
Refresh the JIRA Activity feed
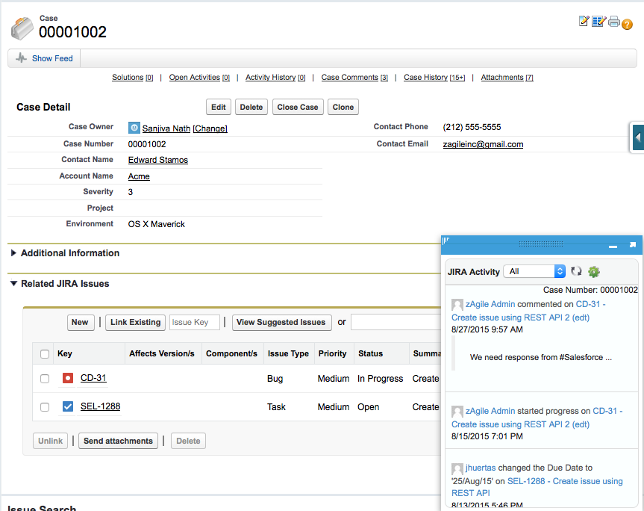click(x=576, y=271)
